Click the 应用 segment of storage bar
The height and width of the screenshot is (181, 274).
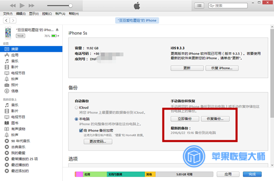[95, 174]
